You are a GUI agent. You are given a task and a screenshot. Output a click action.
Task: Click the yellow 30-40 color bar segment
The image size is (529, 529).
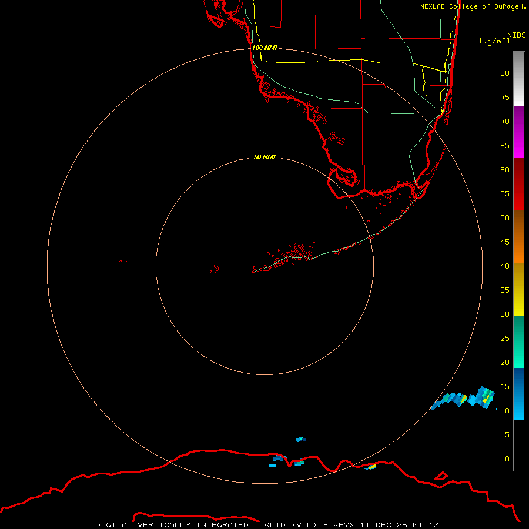pos(519,289)
